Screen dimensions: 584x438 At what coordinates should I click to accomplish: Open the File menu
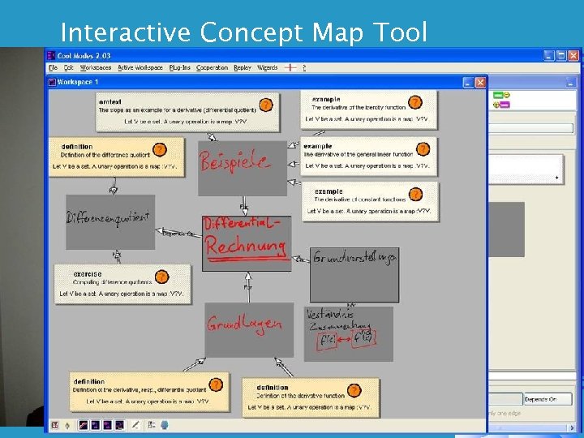point(54,68)
